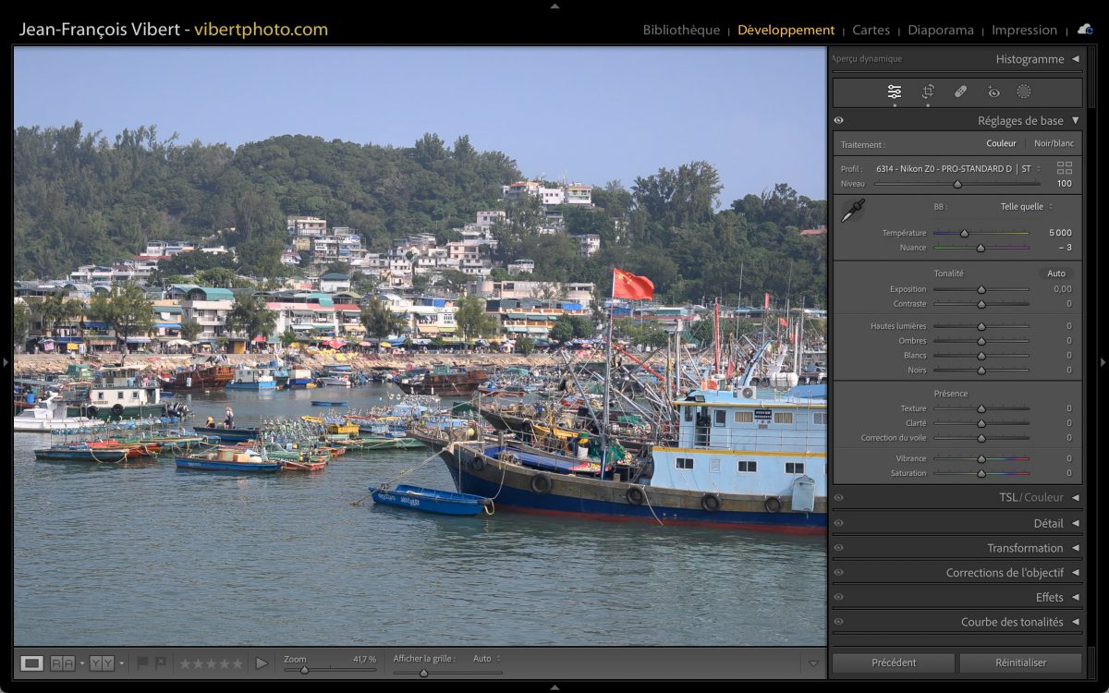Select the Healing bandage tool
This screenshot has height=693, width=1109.
click(x=960, y=91)
